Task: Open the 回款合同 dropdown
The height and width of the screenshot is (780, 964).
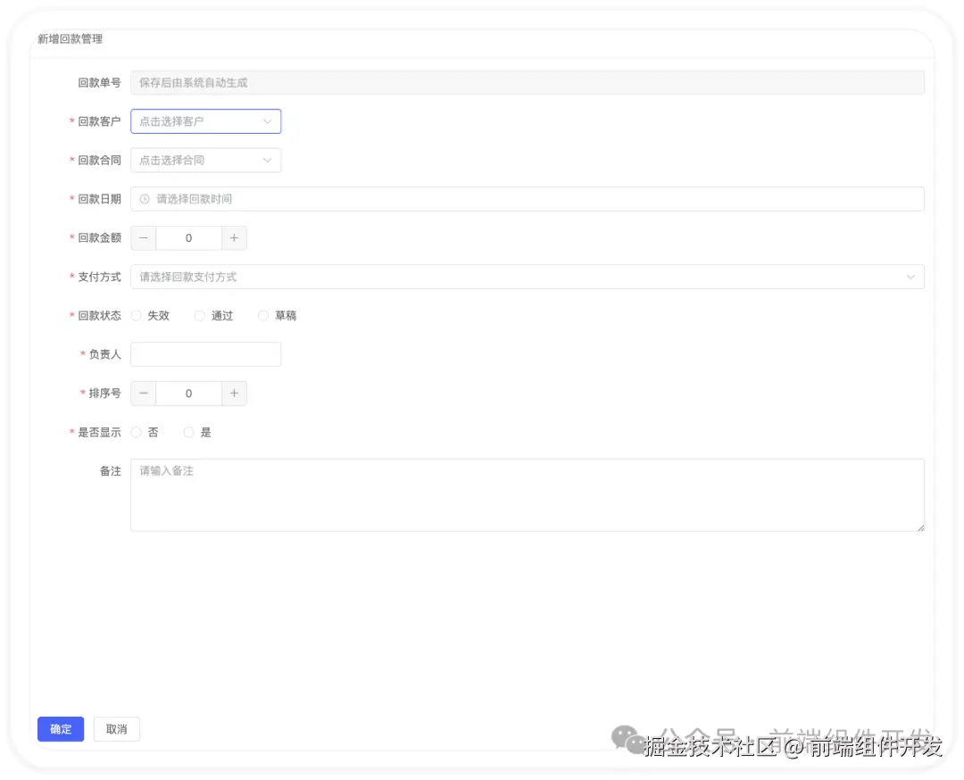Action: pyautogui.click(x=205, y=160)
